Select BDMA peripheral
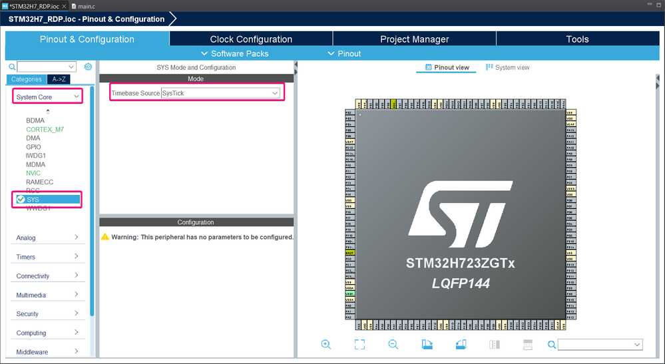 click(x=35, y=120)
